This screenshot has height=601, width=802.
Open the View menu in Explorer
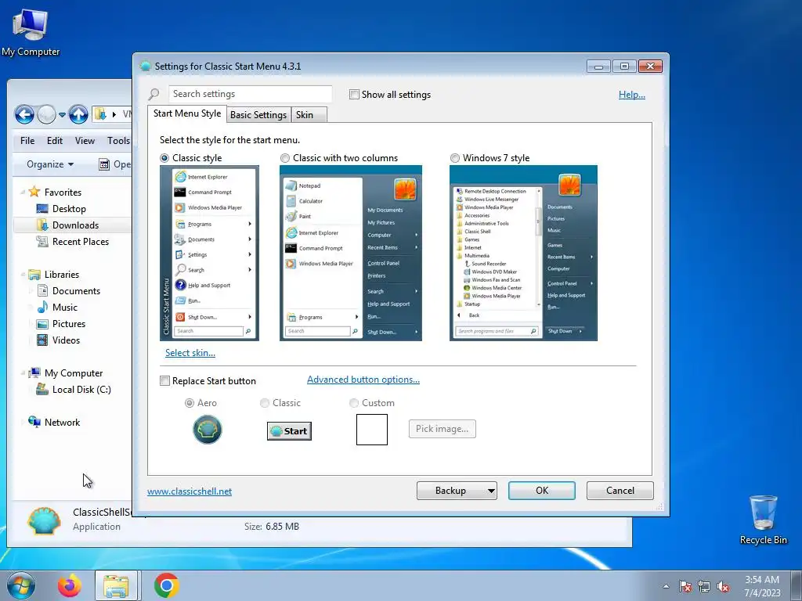85,141
